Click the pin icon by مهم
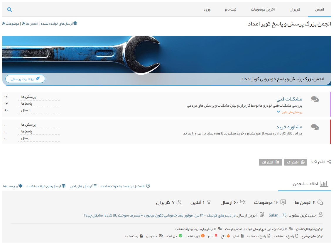Image resolution: width=336 pixels, height=247 pixels. coord(216,236)
